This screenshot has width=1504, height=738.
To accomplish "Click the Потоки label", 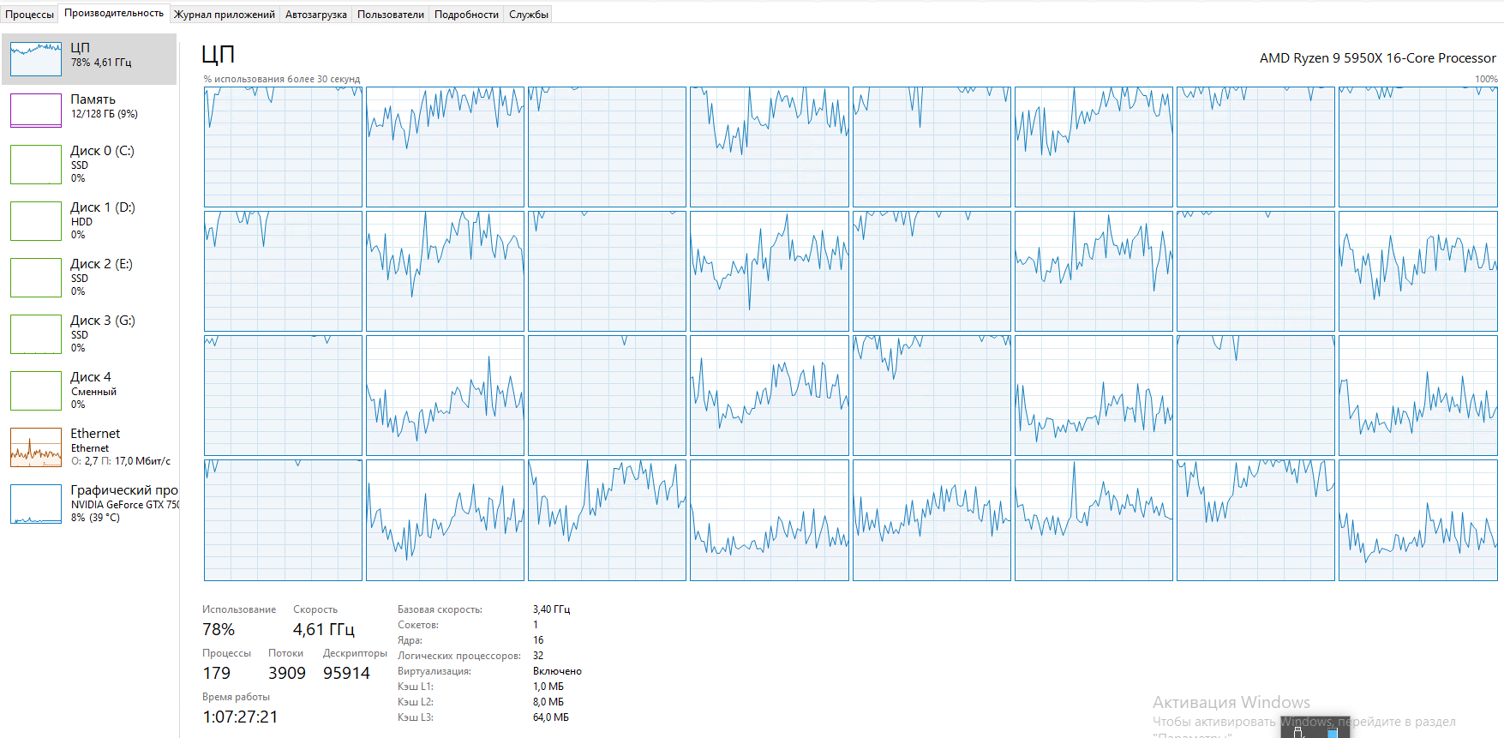I will 285,653.
